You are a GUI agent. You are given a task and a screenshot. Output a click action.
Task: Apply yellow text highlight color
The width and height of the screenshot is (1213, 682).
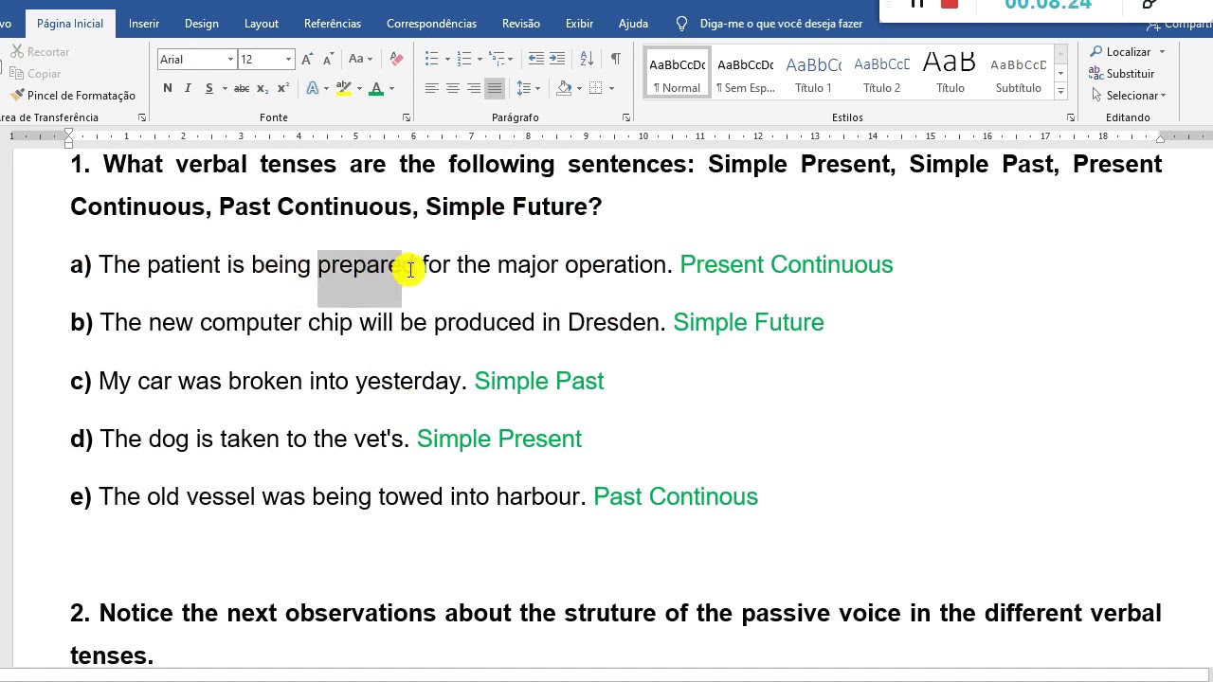344,89
